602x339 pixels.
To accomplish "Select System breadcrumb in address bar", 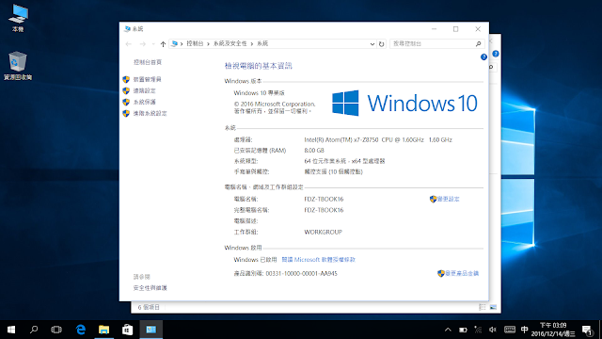I will click(262, 44).
